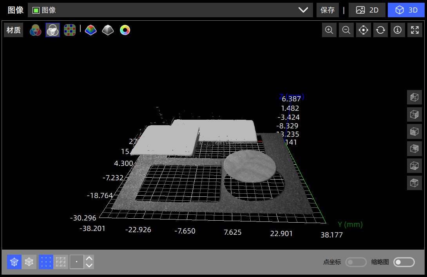427x277 pixels.
Task: Select the checkered color-grid material icon
Action: pyautogui.click(x=70, y=30)
